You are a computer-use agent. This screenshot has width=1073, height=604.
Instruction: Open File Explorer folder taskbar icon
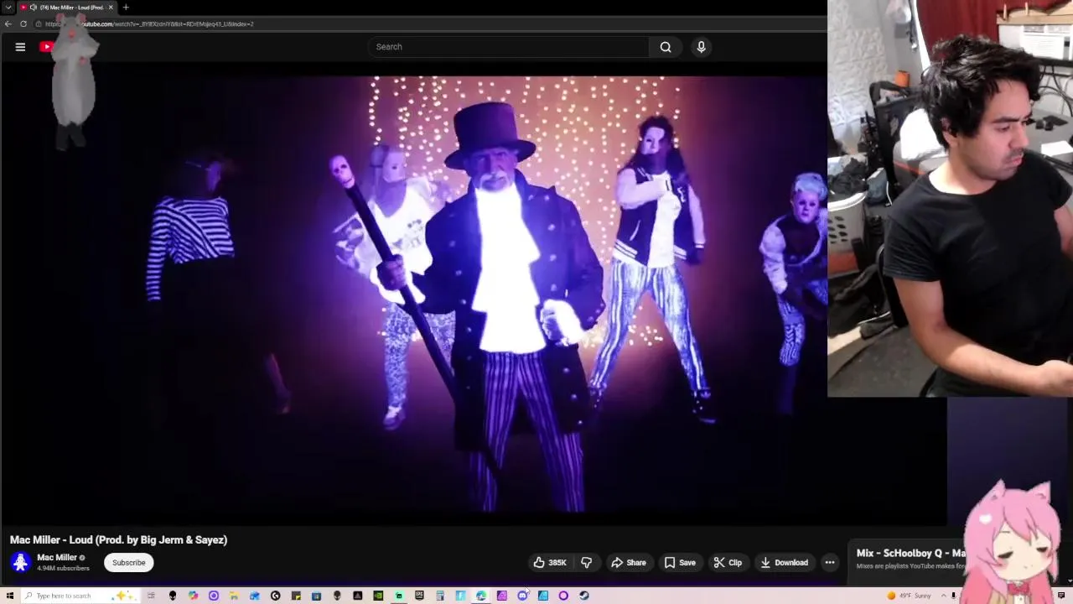[233, 596]
